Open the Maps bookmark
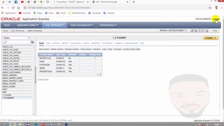This screenshot has width=224, height=126. 38,13
